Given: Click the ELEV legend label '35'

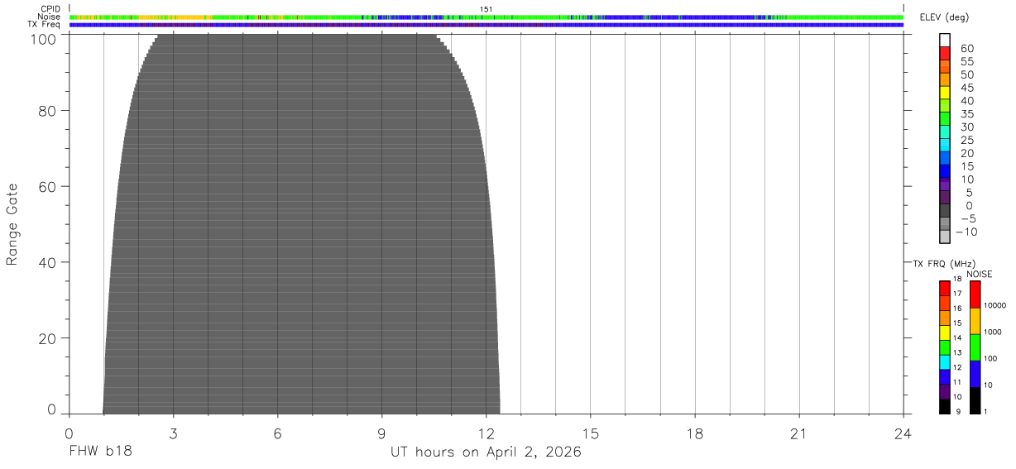Looking at the screenshot, I should [966, 113].
